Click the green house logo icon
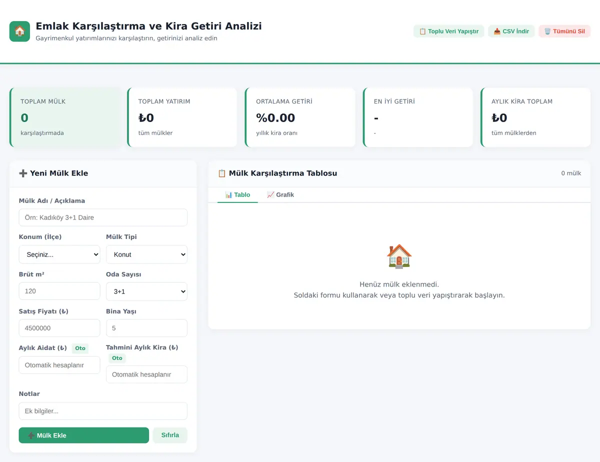 (x=19, y=31)
